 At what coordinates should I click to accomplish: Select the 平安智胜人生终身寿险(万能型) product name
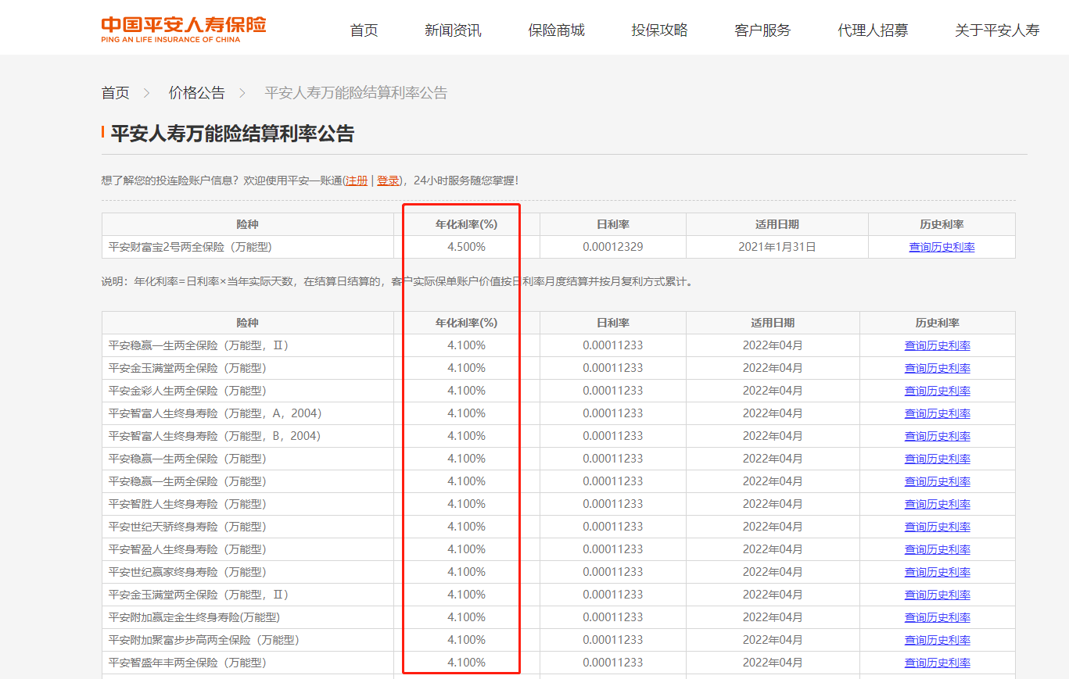click(188, 504)
